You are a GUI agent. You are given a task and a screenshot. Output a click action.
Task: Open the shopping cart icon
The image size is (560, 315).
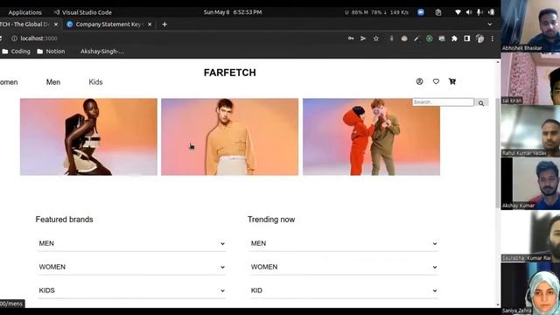click(x=452, y=81)
